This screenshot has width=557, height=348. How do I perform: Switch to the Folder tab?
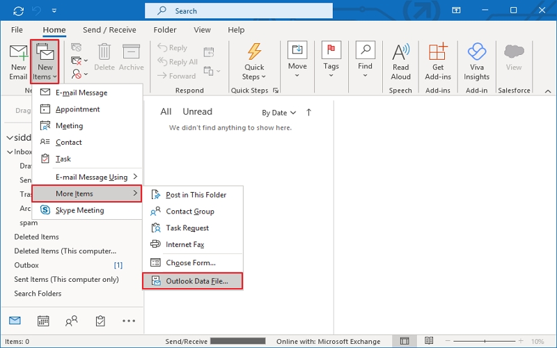point(165,30)
